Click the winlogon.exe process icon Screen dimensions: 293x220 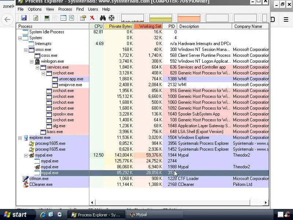[x=37, y=61]
